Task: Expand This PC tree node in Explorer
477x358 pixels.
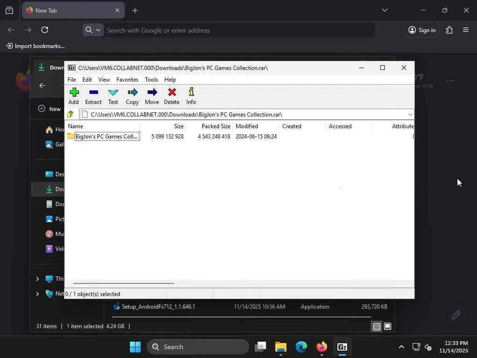Action: click(x=37, y=279)
